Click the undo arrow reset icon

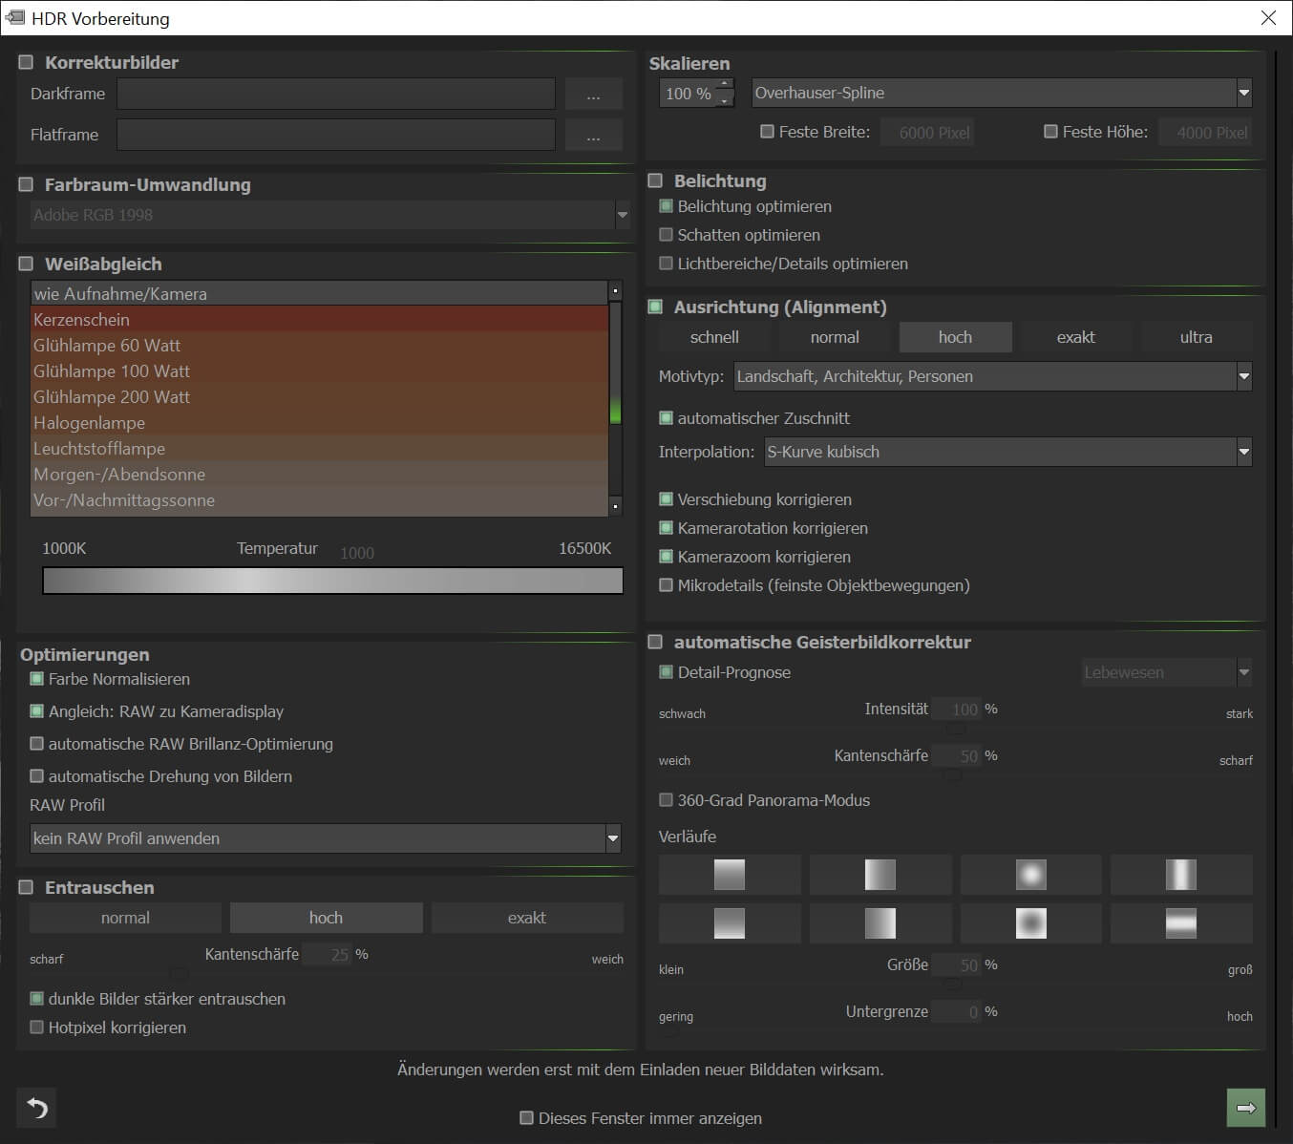[37, 1108]
